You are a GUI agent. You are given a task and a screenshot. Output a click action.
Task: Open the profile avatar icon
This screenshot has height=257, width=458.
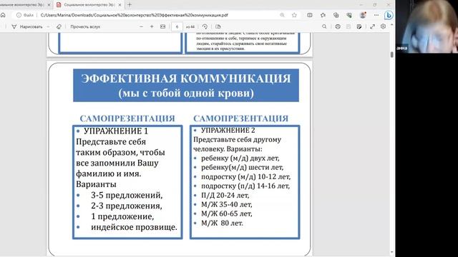tap(363, 15)
